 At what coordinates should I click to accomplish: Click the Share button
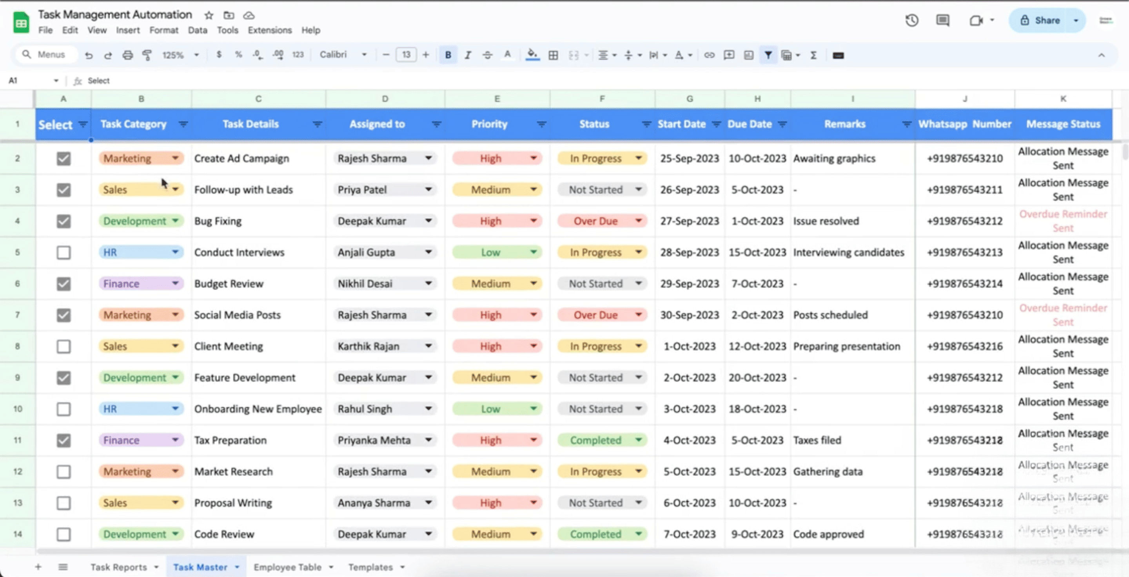point(1040,21)
